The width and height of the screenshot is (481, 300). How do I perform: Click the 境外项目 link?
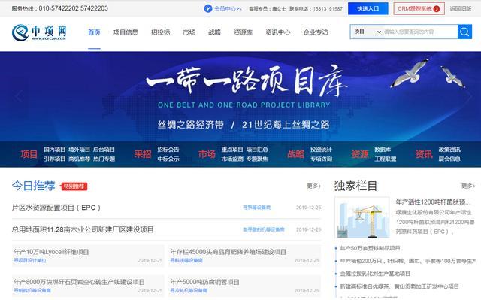(79, 150)
